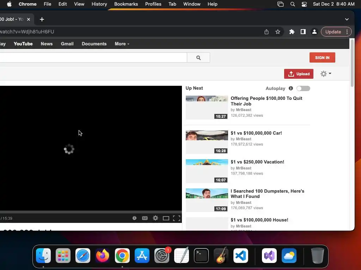Open Finder from the Dock
Viewport: 361px width, 270px height.
[x=43, y=256]
